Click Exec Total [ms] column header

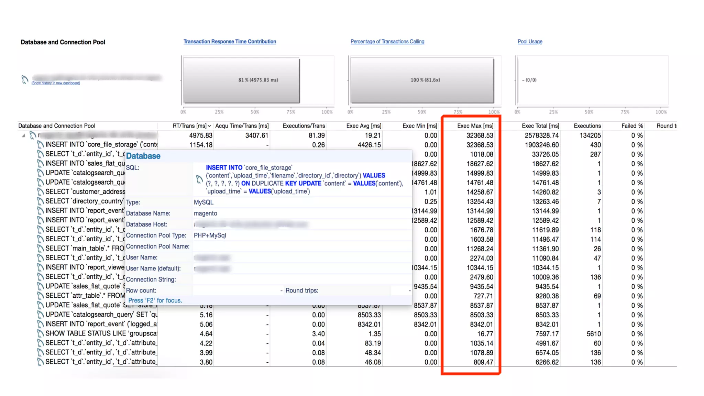[540, 126]
